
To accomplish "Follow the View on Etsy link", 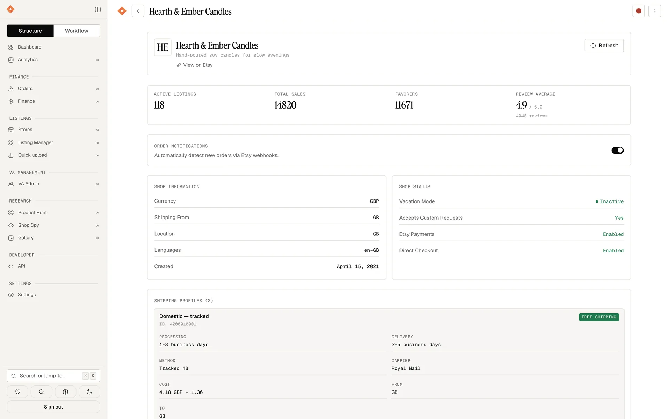I will (x=195, y=65).
